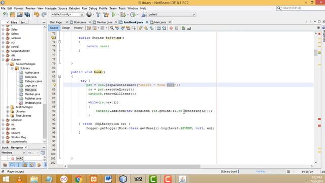
Task: Click the Save All toolbar icon
Action: point(27,15)
